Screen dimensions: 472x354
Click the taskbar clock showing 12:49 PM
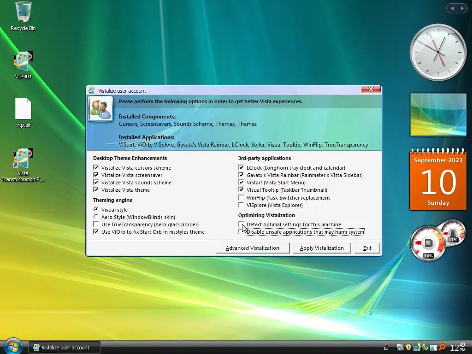[x=458, y=347]
